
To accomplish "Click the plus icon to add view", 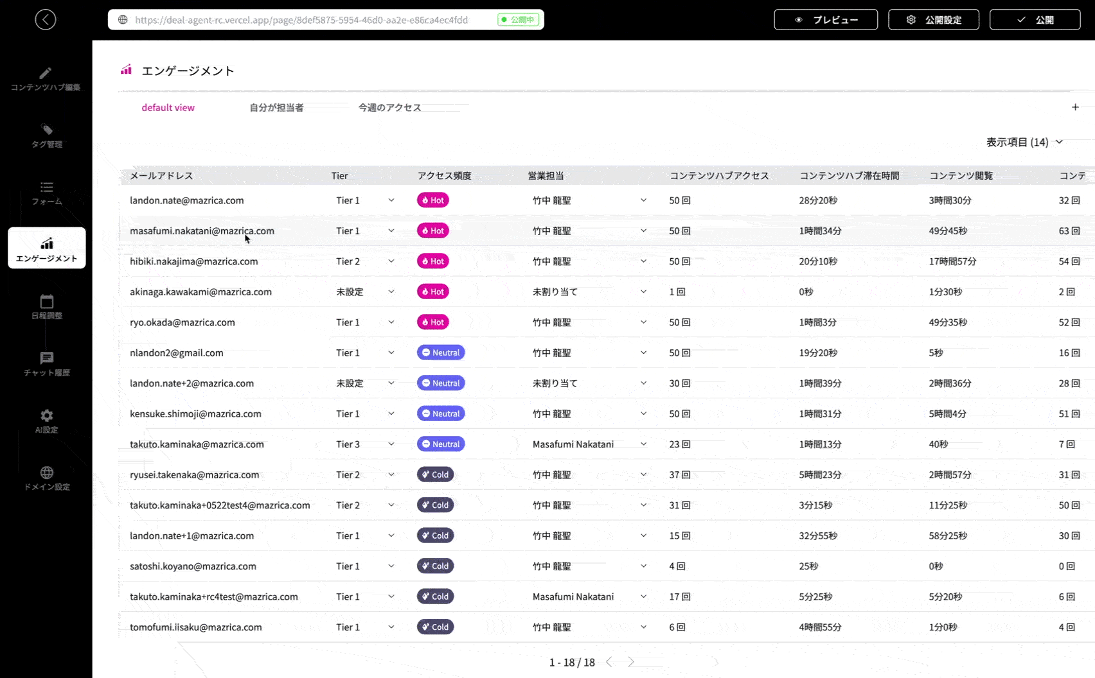I will [x=1075, y=107].
